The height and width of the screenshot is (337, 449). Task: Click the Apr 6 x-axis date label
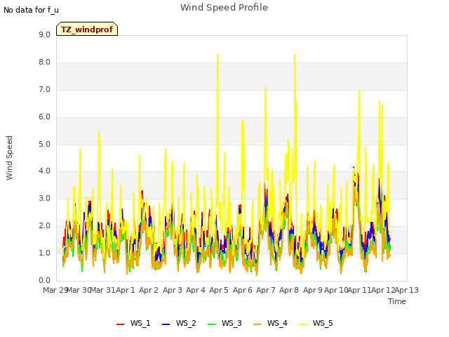click(x=243, y=290)
